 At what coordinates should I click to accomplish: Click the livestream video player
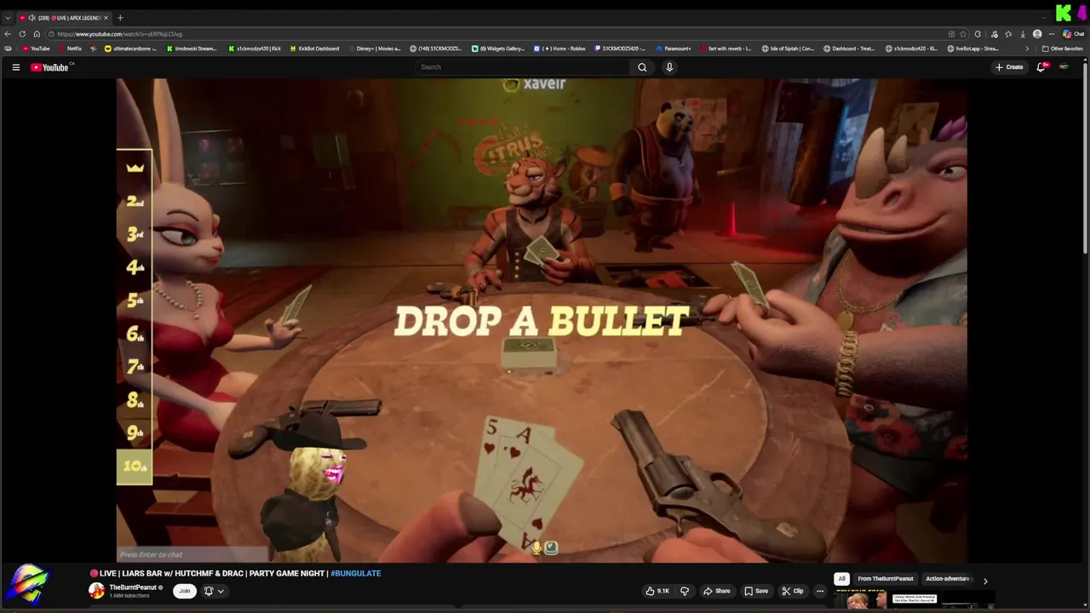tap(542, 320)
